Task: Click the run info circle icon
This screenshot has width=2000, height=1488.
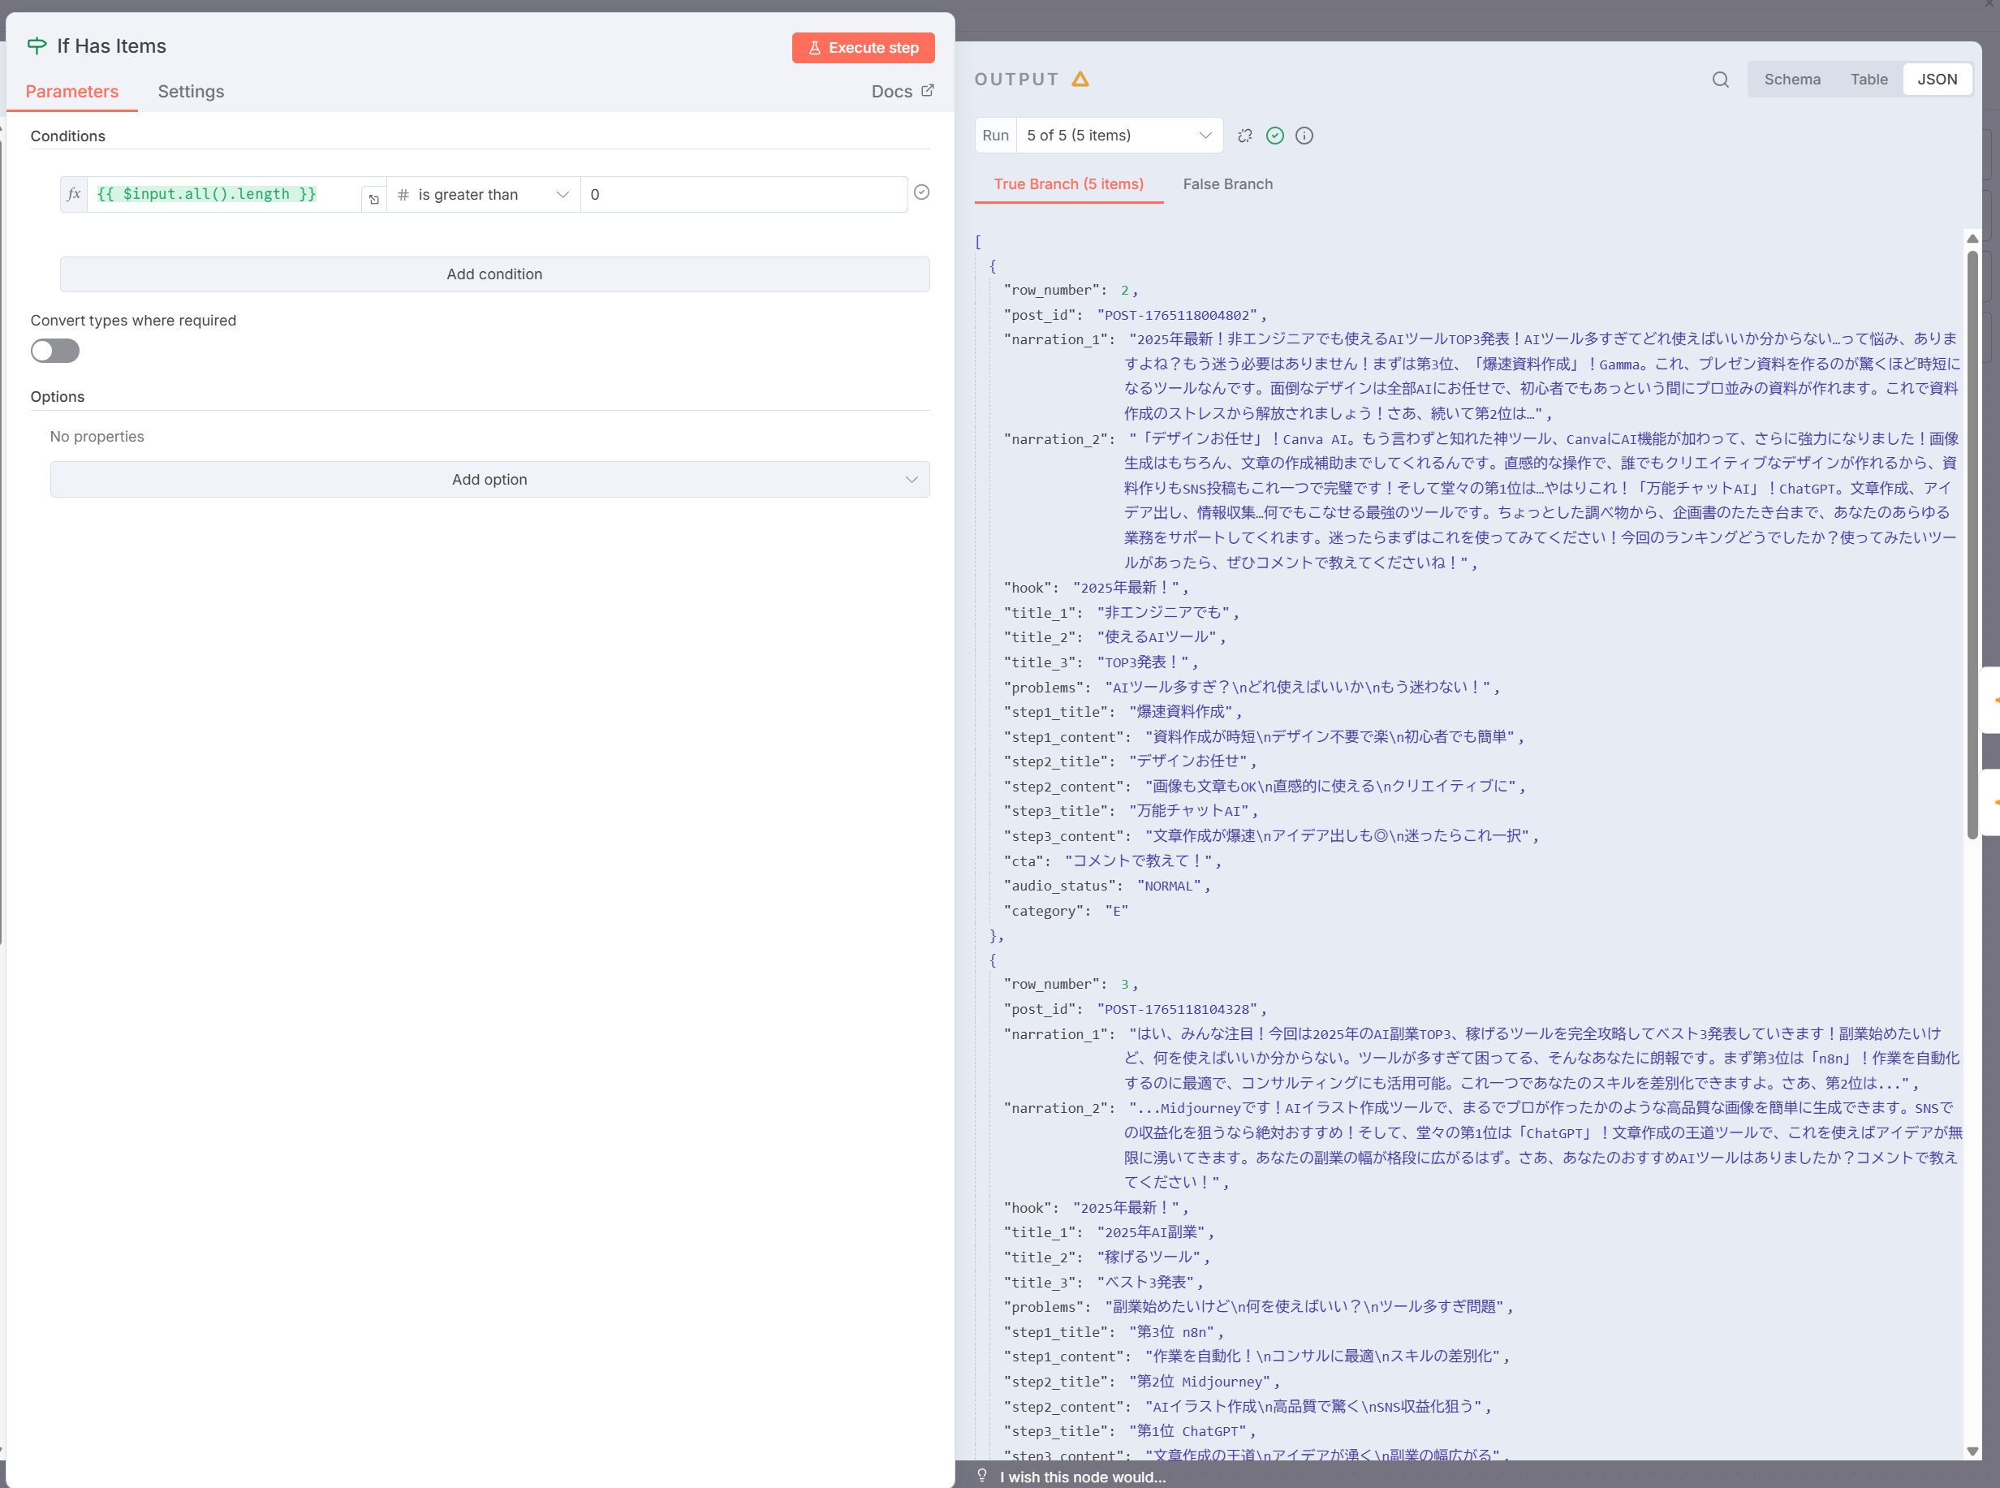Action: click(x=1304, y=135)
